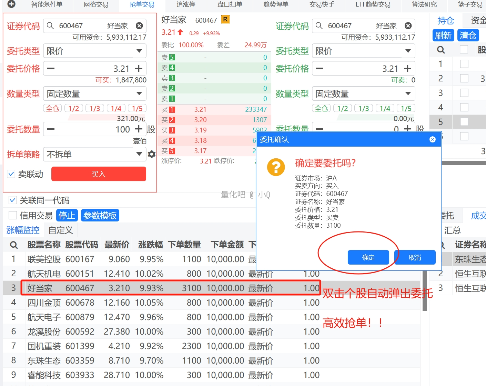Toggle the 卖联动 checkbox
486x386 pixels.
[11, 174]
